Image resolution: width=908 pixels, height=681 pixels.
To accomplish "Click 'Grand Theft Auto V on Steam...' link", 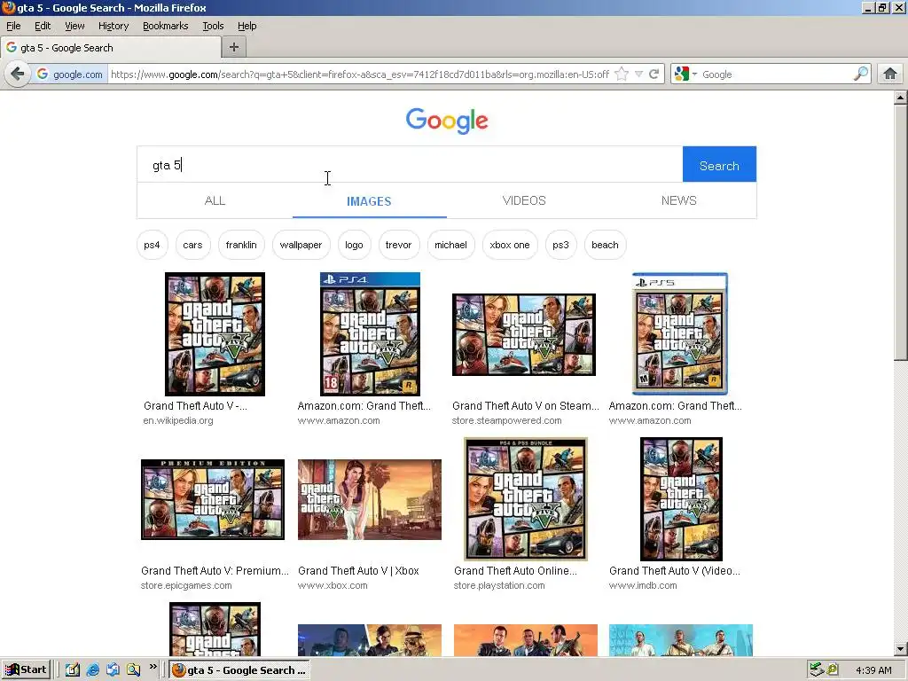I will click(x=525, y=406).
